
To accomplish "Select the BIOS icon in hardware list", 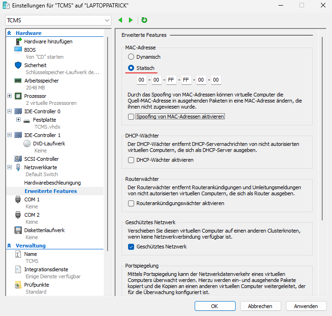I will tap(18, 49).
